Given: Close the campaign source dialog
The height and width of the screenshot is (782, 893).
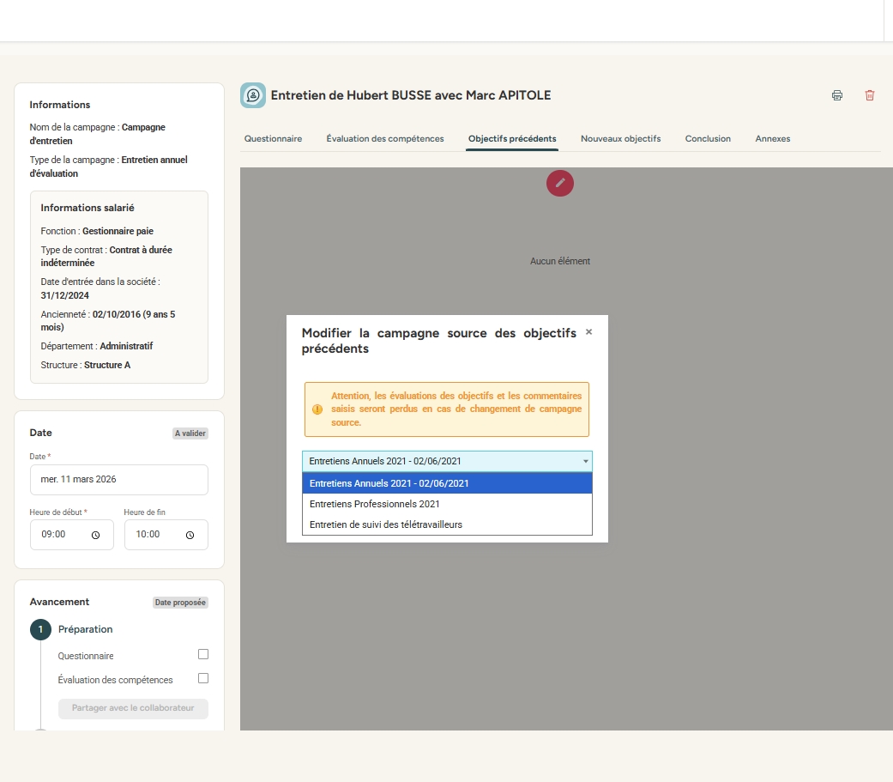Looking at the screenshot, I should pyautogui.click(x=588, y=332).
